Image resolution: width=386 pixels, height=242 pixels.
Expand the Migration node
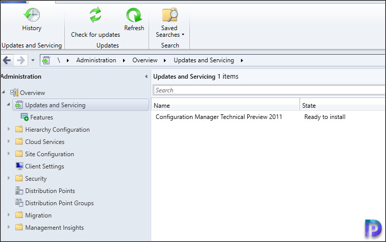pyautogui.click(x=9, y=214)
